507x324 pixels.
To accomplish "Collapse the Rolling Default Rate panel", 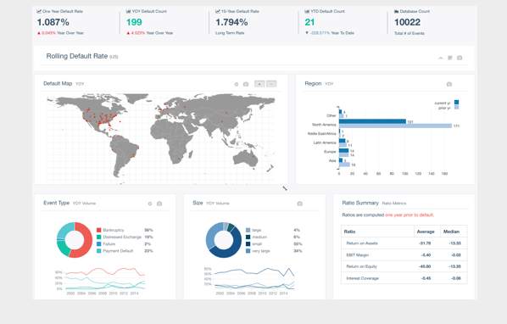I will (440, 59).
